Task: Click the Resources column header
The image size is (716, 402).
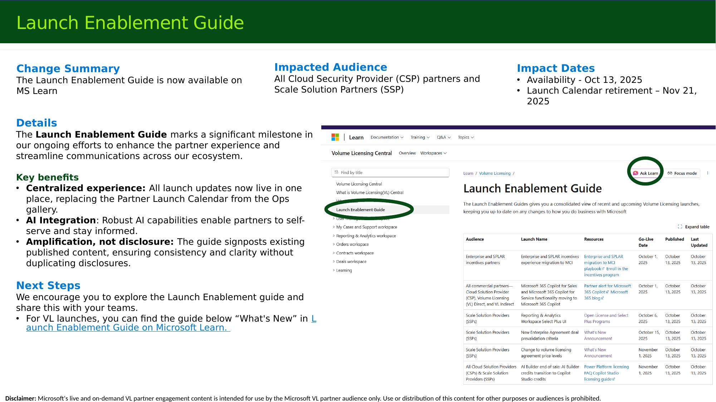Action: point(594,239)
